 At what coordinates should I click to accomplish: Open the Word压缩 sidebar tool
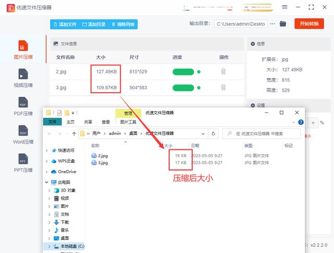23,135
